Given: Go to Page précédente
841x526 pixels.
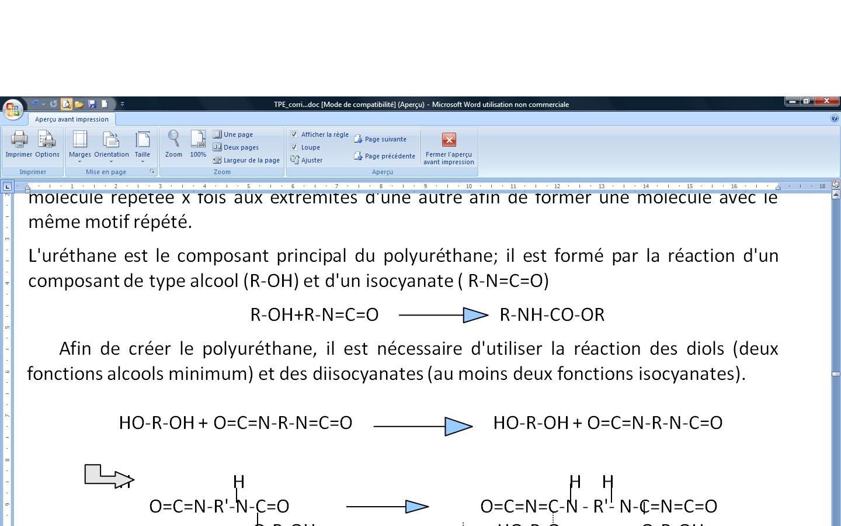Looking at the screenshot, I should tap(384, 156).
